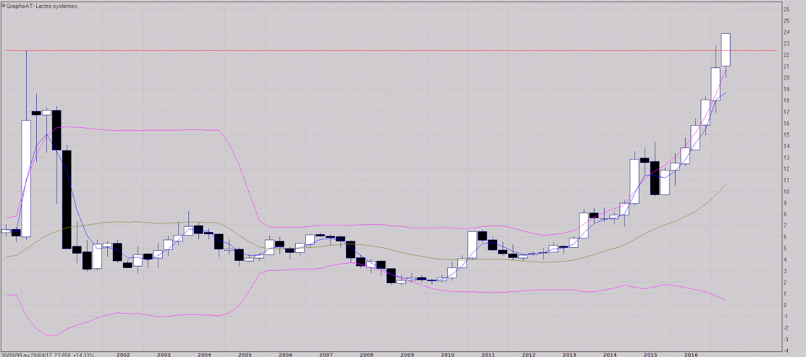Viewport: 806px width, 357px height.
Task: Click the '23.850' last price value
Action: click(62, 355)
